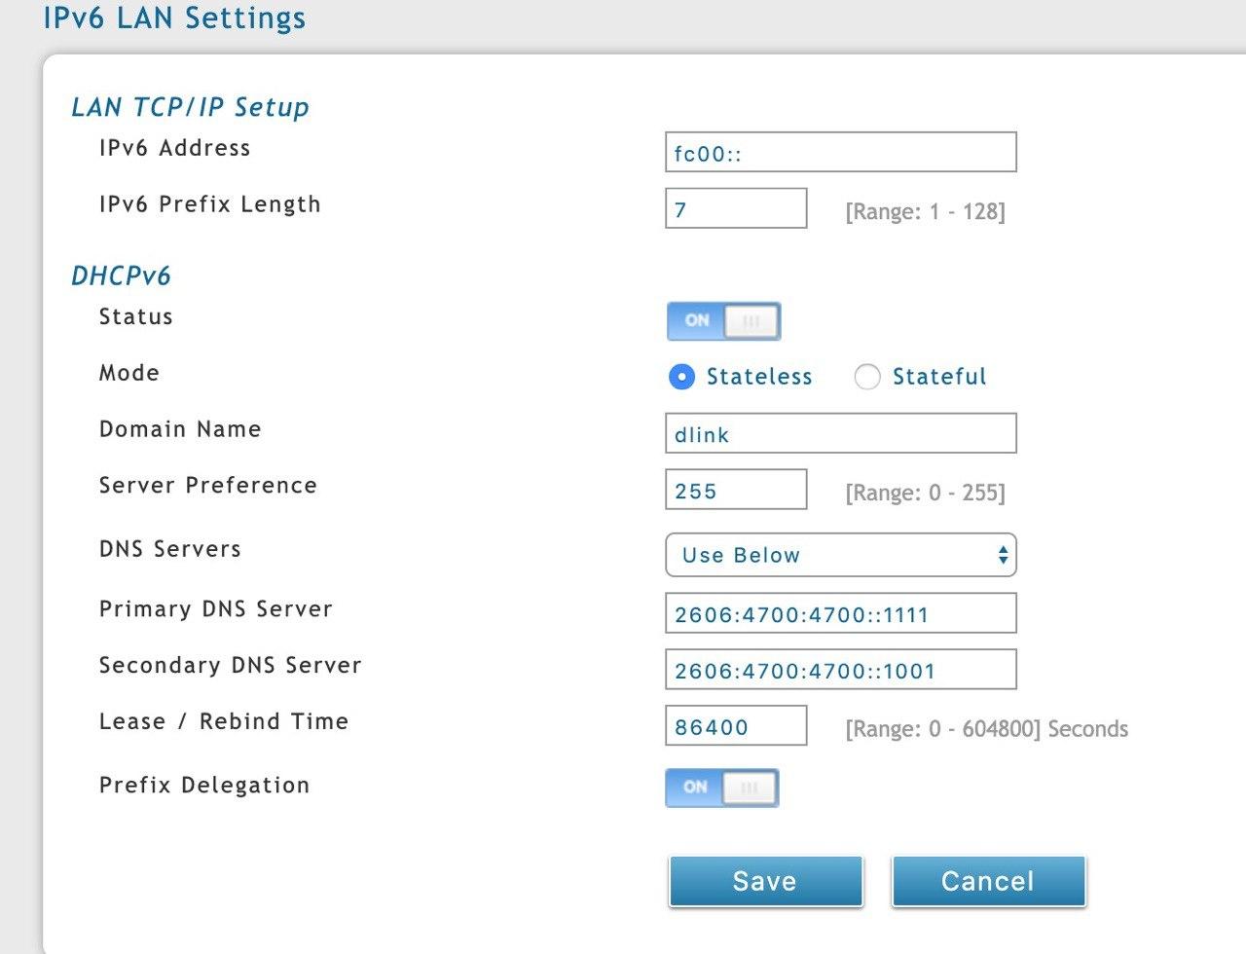
Task: Select the Server Preference input box
Action: pyautogui.click(x=736, y=490)
